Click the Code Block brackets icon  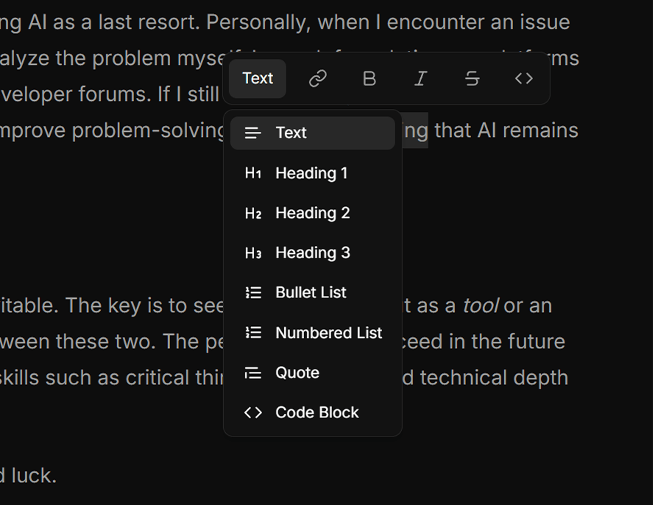[253, 413]
